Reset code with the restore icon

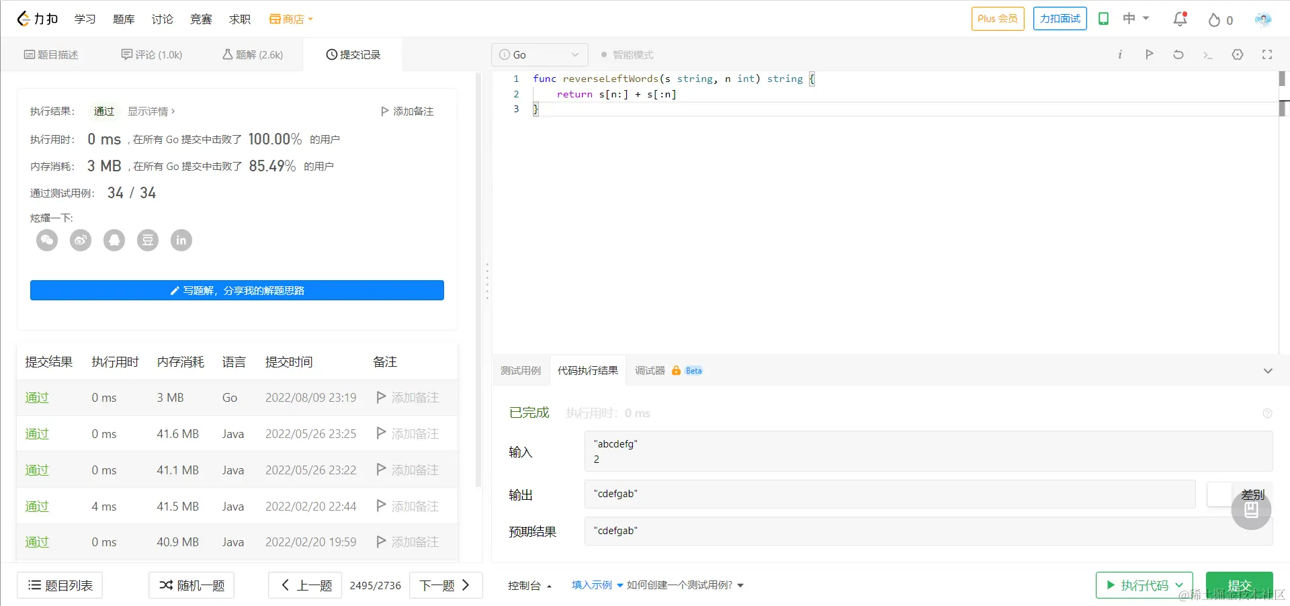(x=1178, y=54)
